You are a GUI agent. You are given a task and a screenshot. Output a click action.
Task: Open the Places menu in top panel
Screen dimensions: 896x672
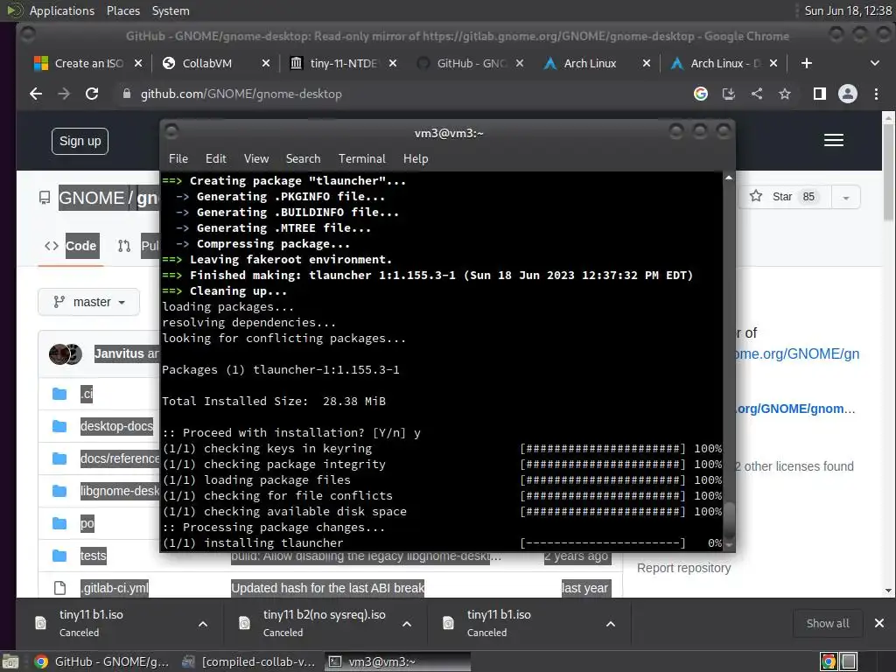tap(122, 10)
